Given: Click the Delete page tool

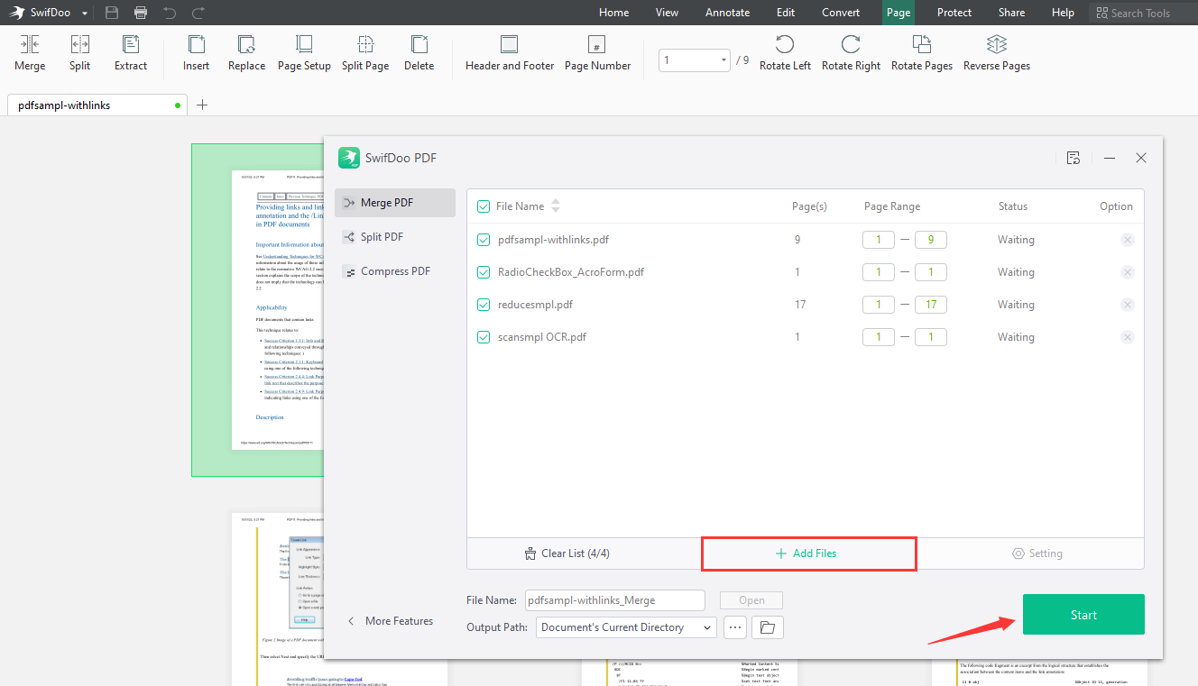Looking at the screenshot, I should click(419, 53).
